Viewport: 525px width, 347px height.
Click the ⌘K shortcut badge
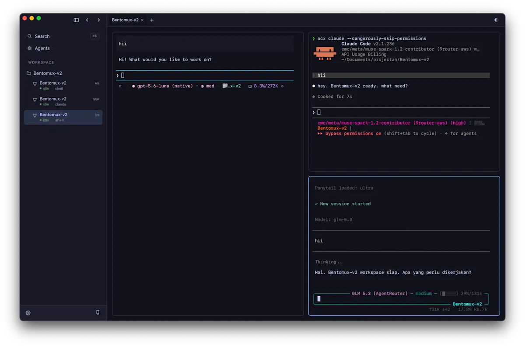[95, 36]
